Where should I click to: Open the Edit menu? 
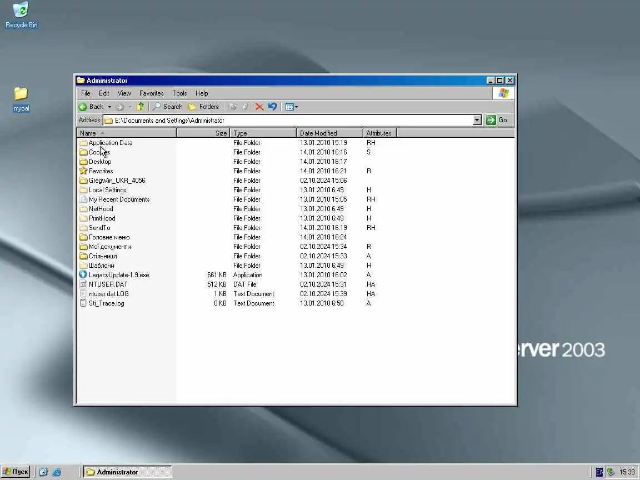pyautogui.click(x=104, y=93)
